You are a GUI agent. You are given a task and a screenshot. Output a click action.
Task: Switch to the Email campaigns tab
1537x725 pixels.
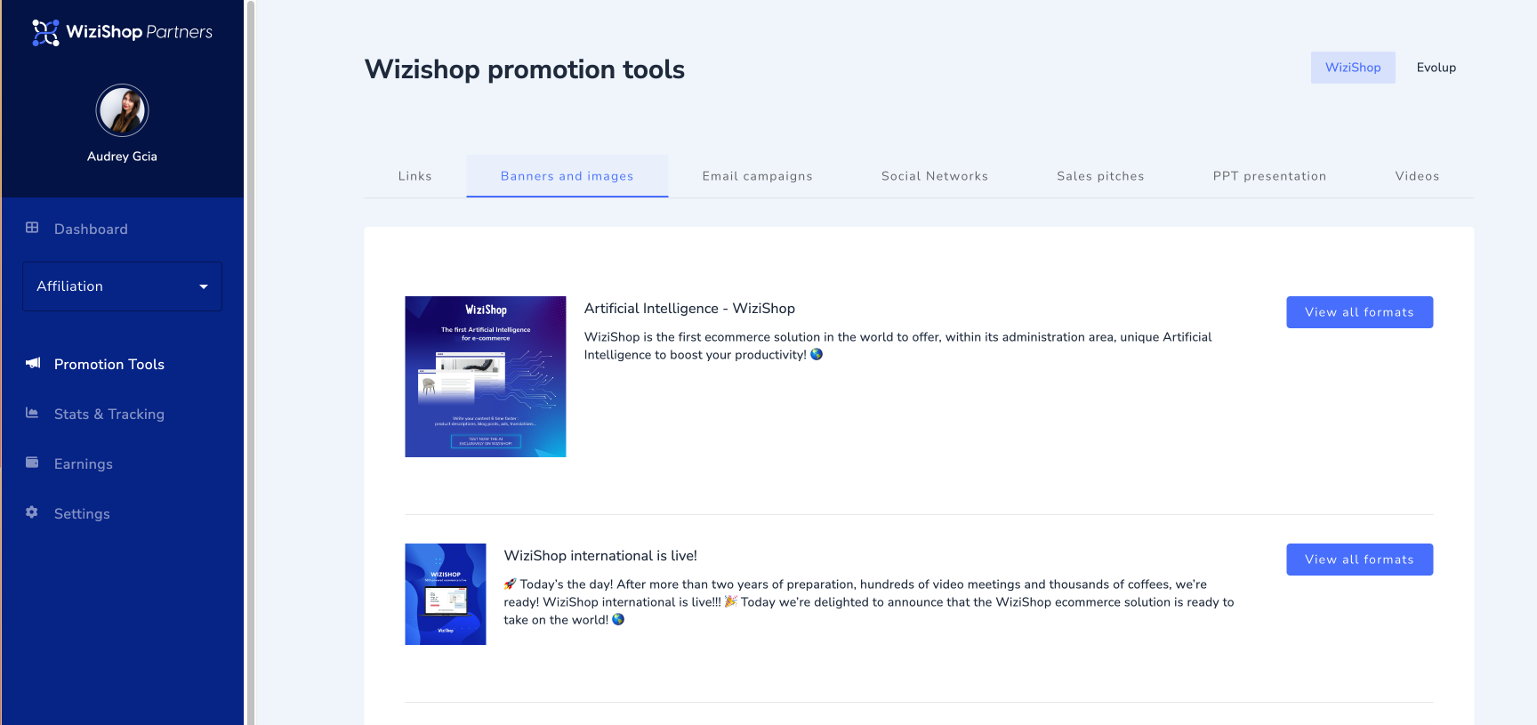click(758, 176)
